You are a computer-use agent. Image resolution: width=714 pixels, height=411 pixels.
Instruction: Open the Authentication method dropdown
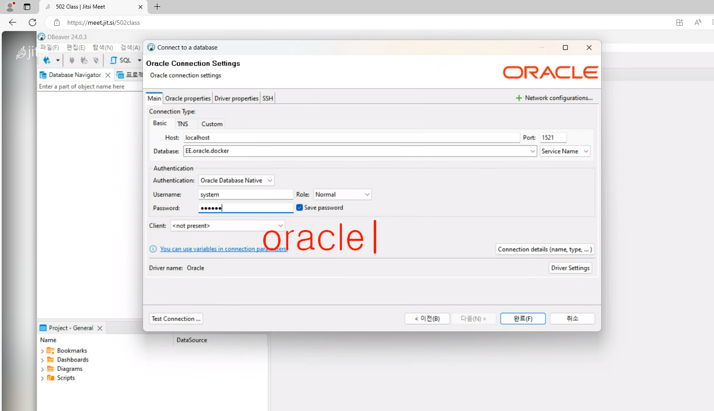[x=236, y=181]
